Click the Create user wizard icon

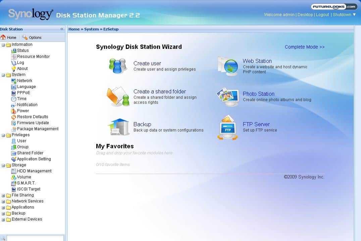(x=118, y=66)
